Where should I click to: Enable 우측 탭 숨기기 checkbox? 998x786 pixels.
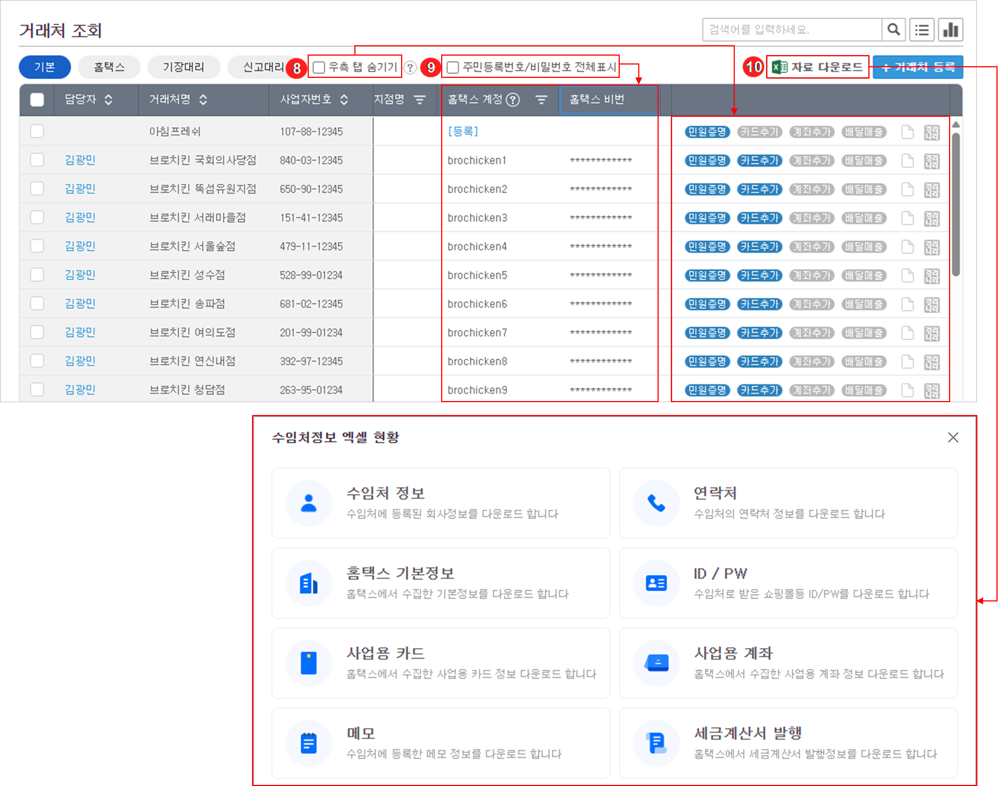319,67
